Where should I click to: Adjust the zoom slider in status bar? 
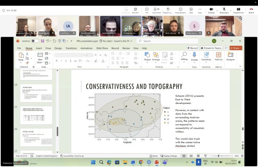[x=219, y=156]
